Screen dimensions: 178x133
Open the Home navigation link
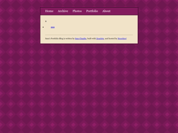(x=49, y=11)
